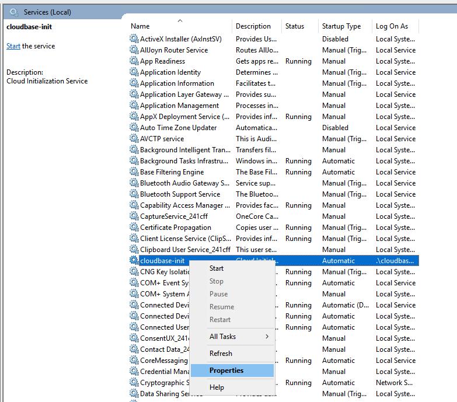
Task: Sort by the Startup Type column header
Action: 345,26
